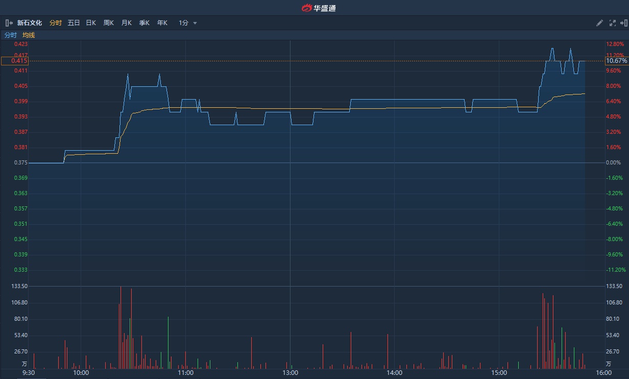This screenshot has height=379, width=629.
Task: Select the 分时 intraday tab
Action: (x=56, y=23)
